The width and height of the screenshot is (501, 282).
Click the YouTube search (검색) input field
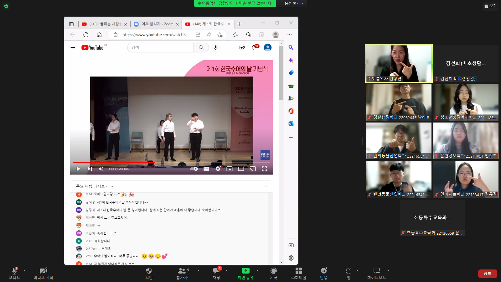[160, 48]
